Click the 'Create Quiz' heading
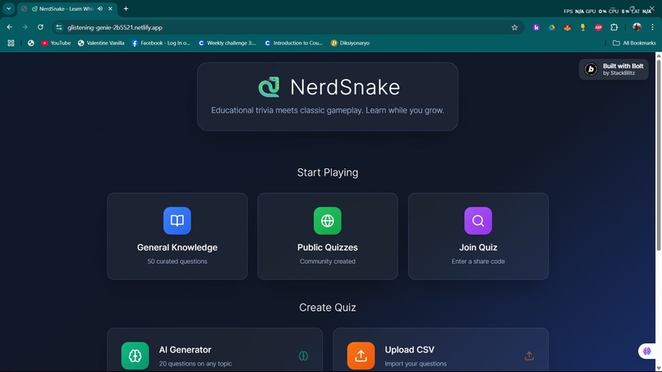 point(328,307)
